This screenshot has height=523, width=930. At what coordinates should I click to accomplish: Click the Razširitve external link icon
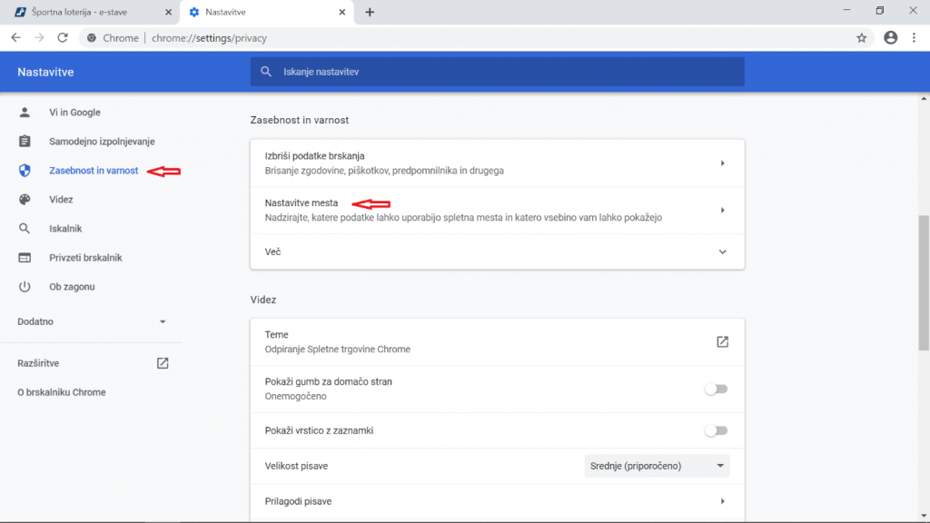163,363
